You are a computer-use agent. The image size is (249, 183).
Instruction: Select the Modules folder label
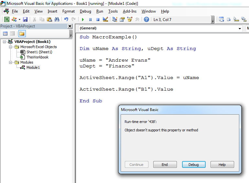(x=27, y=62)
